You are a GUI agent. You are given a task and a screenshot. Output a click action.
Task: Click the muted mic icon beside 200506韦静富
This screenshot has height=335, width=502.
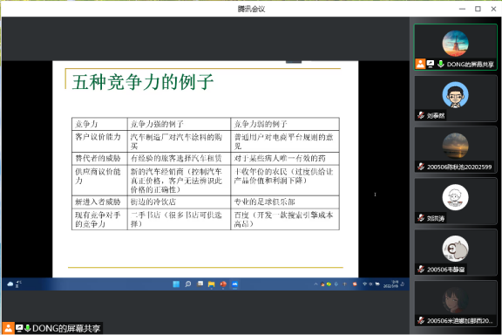tap(421, 270)
